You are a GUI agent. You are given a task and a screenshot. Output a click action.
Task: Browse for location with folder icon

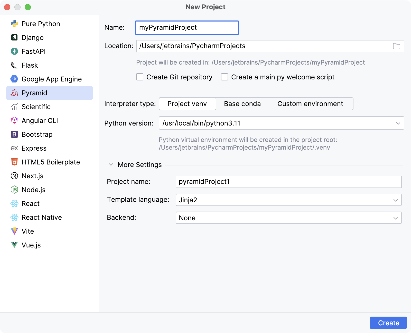coord(397,46)
